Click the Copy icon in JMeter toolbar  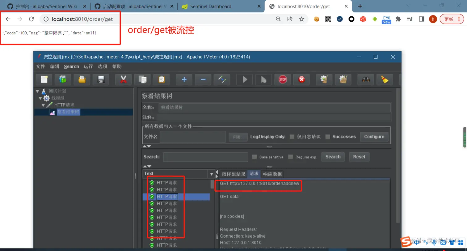tap(142, 79)
